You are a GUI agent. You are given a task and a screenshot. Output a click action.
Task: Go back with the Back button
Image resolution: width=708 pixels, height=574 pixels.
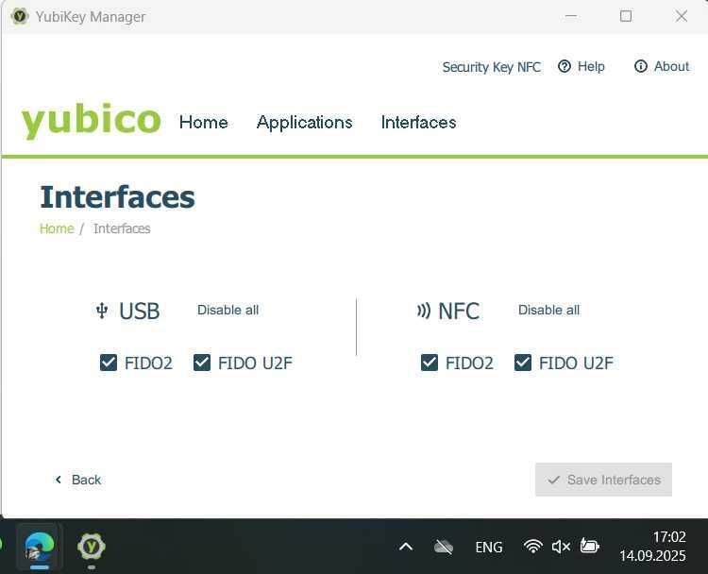pyautogui.click(x=77, y=480)
